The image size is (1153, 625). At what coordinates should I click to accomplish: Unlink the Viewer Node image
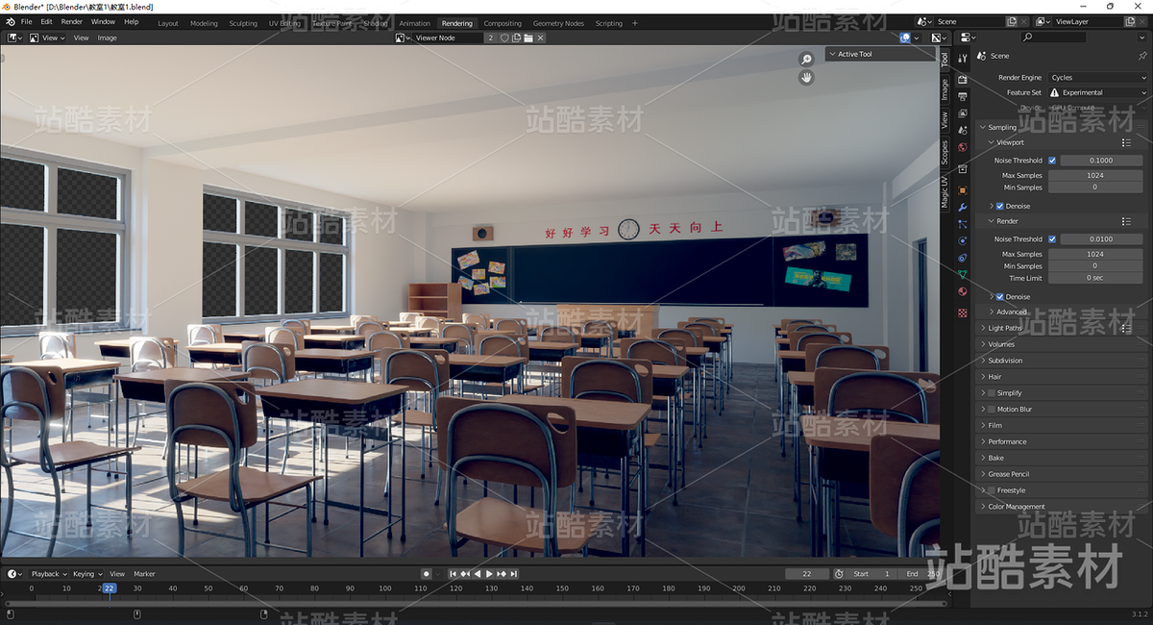[x=541, y=37]
